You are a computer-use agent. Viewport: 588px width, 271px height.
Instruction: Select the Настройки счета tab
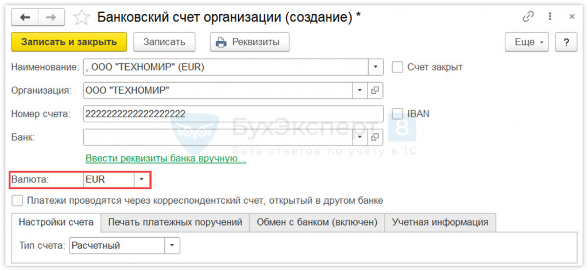(56, 222)
